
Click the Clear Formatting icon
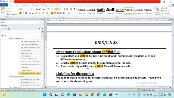(48, 9)
